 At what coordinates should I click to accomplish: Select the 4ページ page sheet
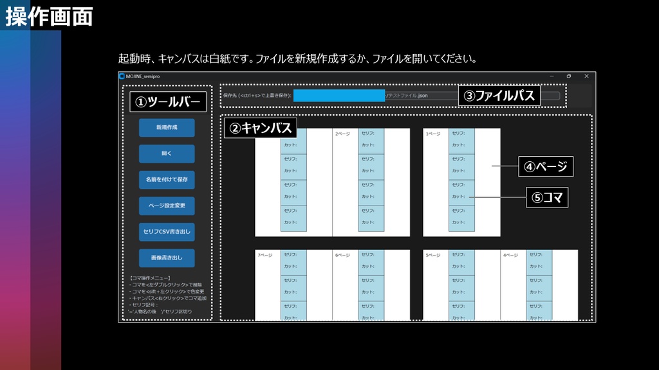click(x=512, y=254)
